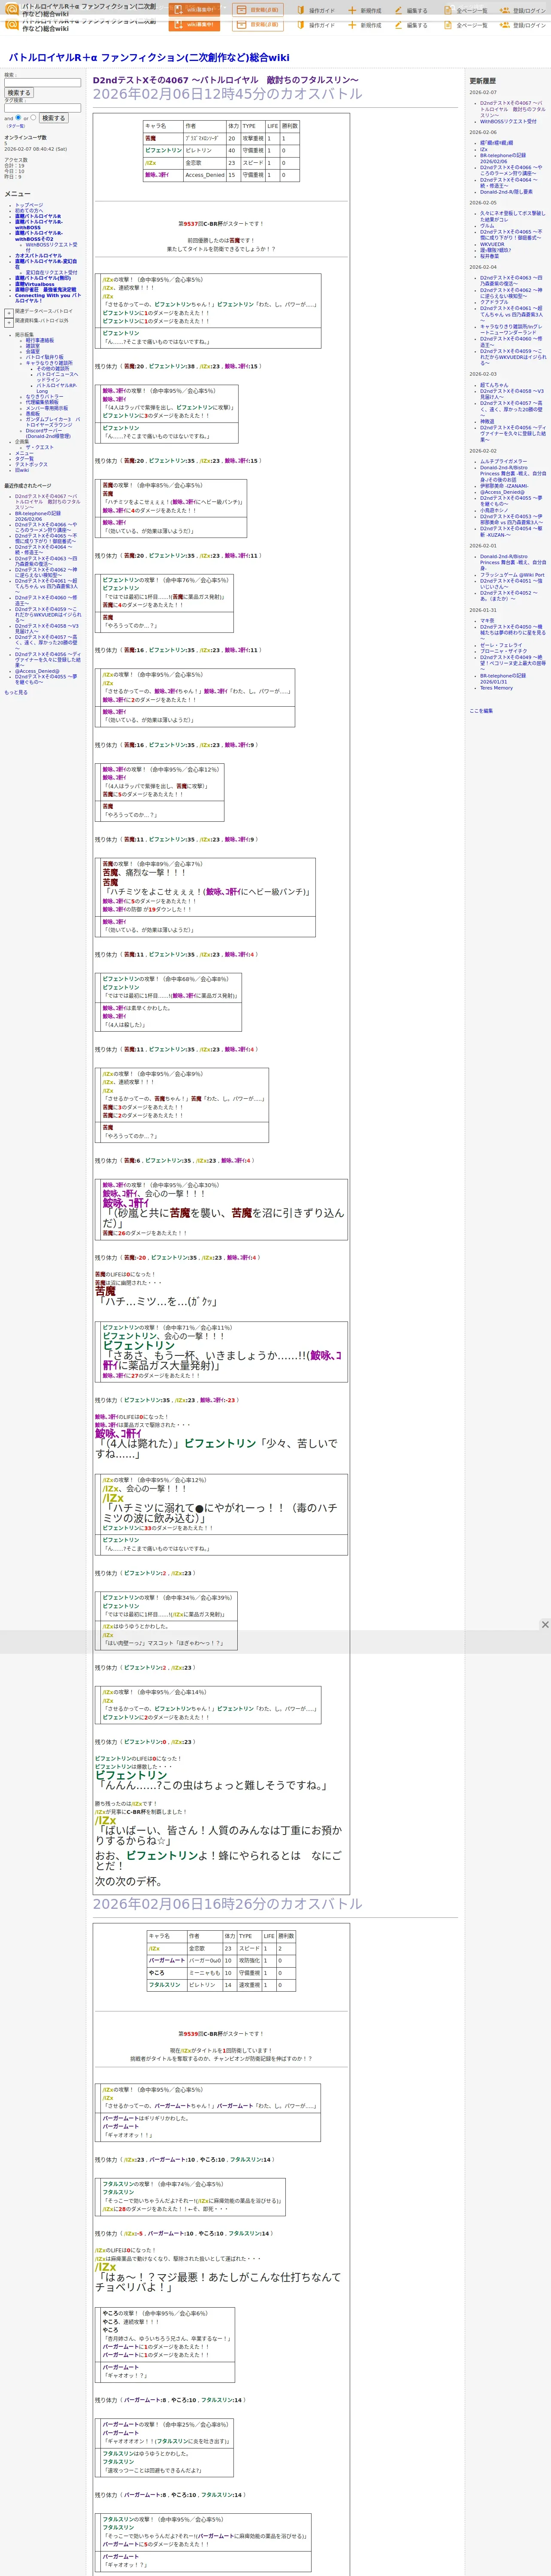
Task: Open D2ndテストXその4055 in left recent pages list
Action: [45, 679]
